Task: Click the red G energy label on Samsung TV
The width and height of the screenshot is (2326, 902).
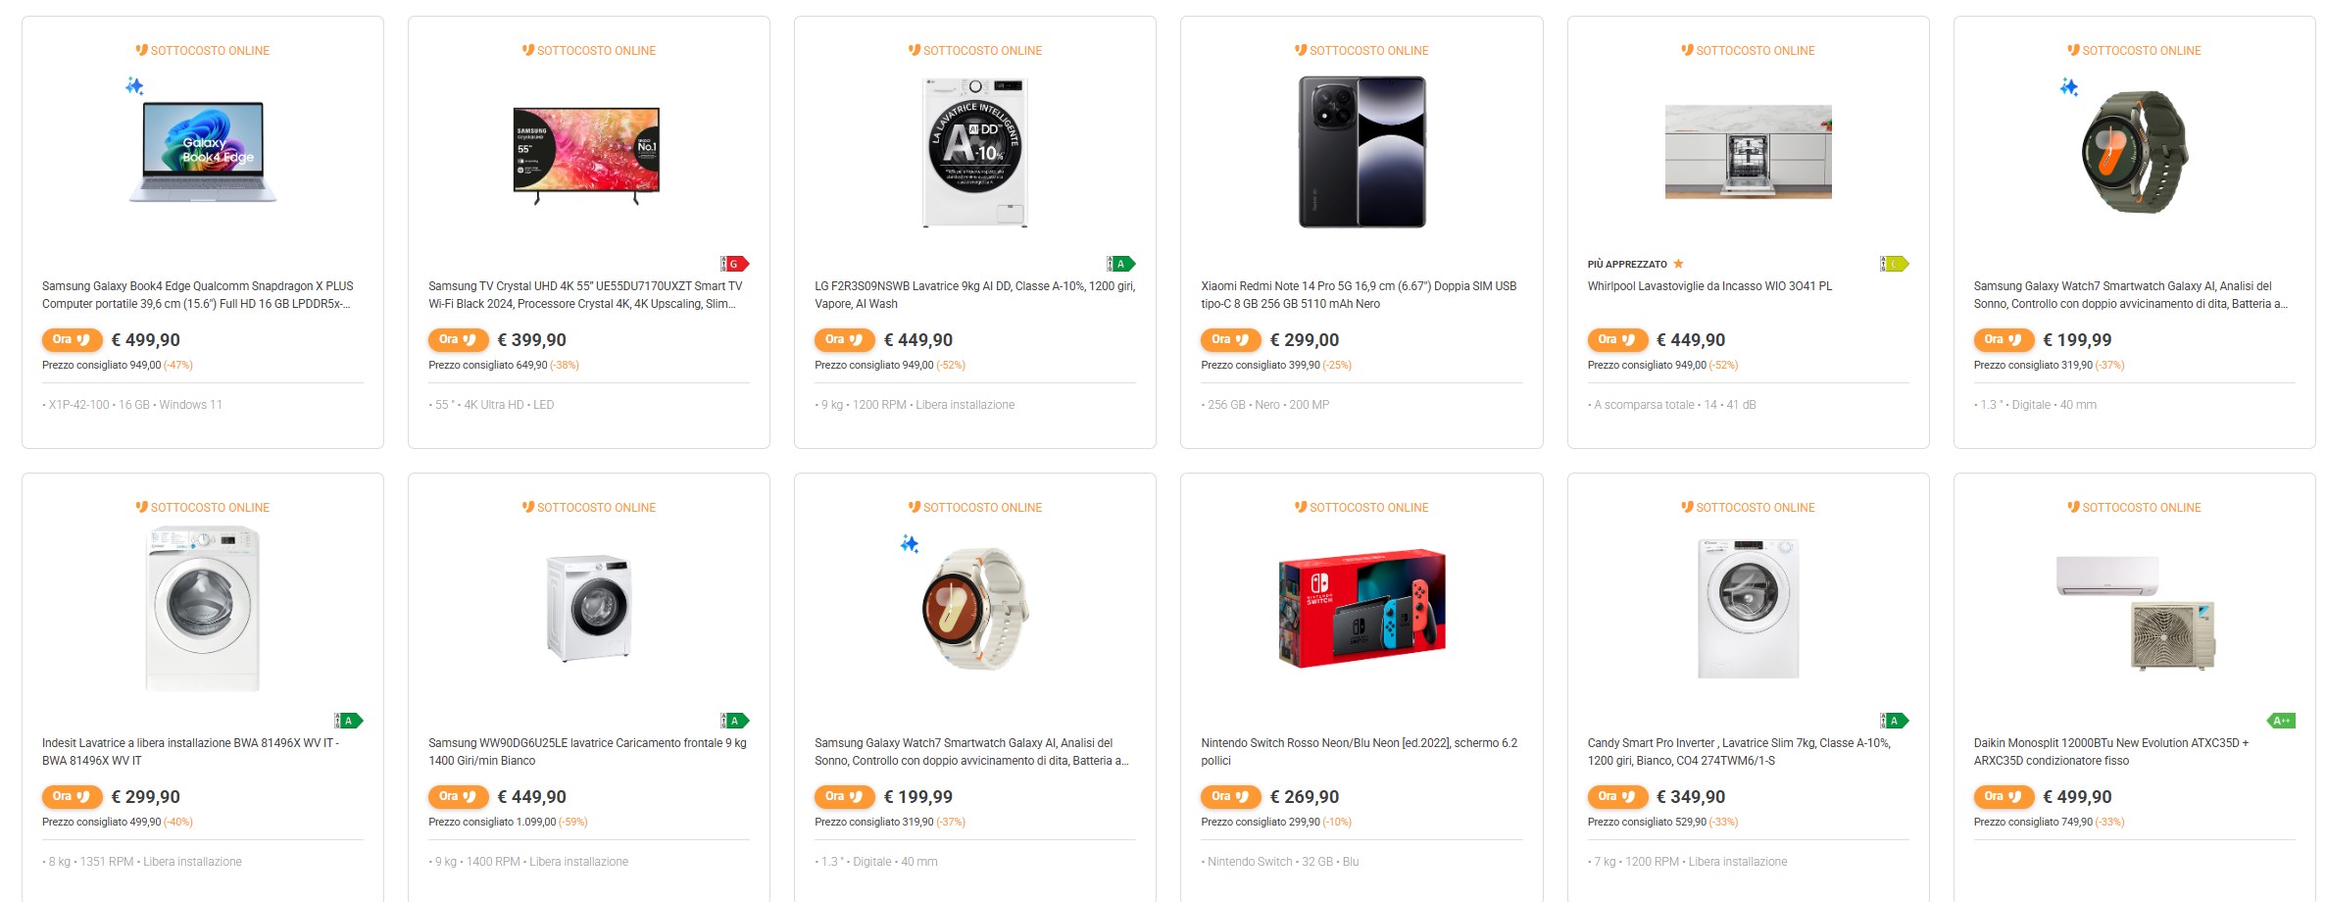Action: [734, 264]
